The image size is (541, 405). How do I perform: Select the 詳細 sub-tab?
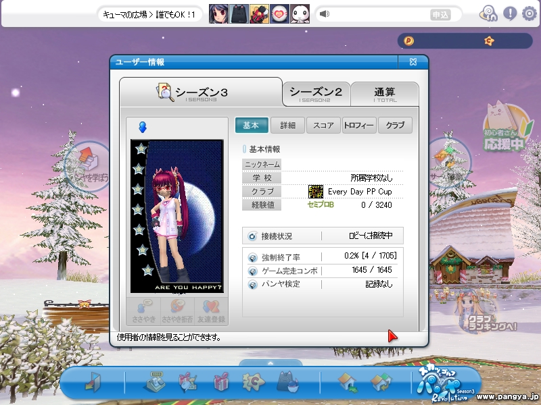288,126
